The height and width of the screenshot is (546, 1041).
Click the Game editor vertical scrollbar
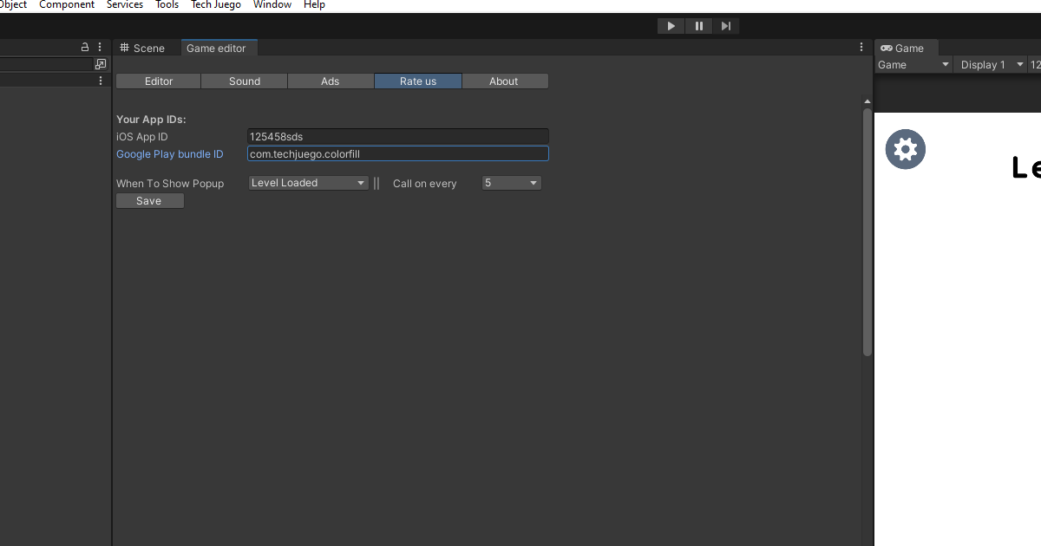(x=867, y=231)
